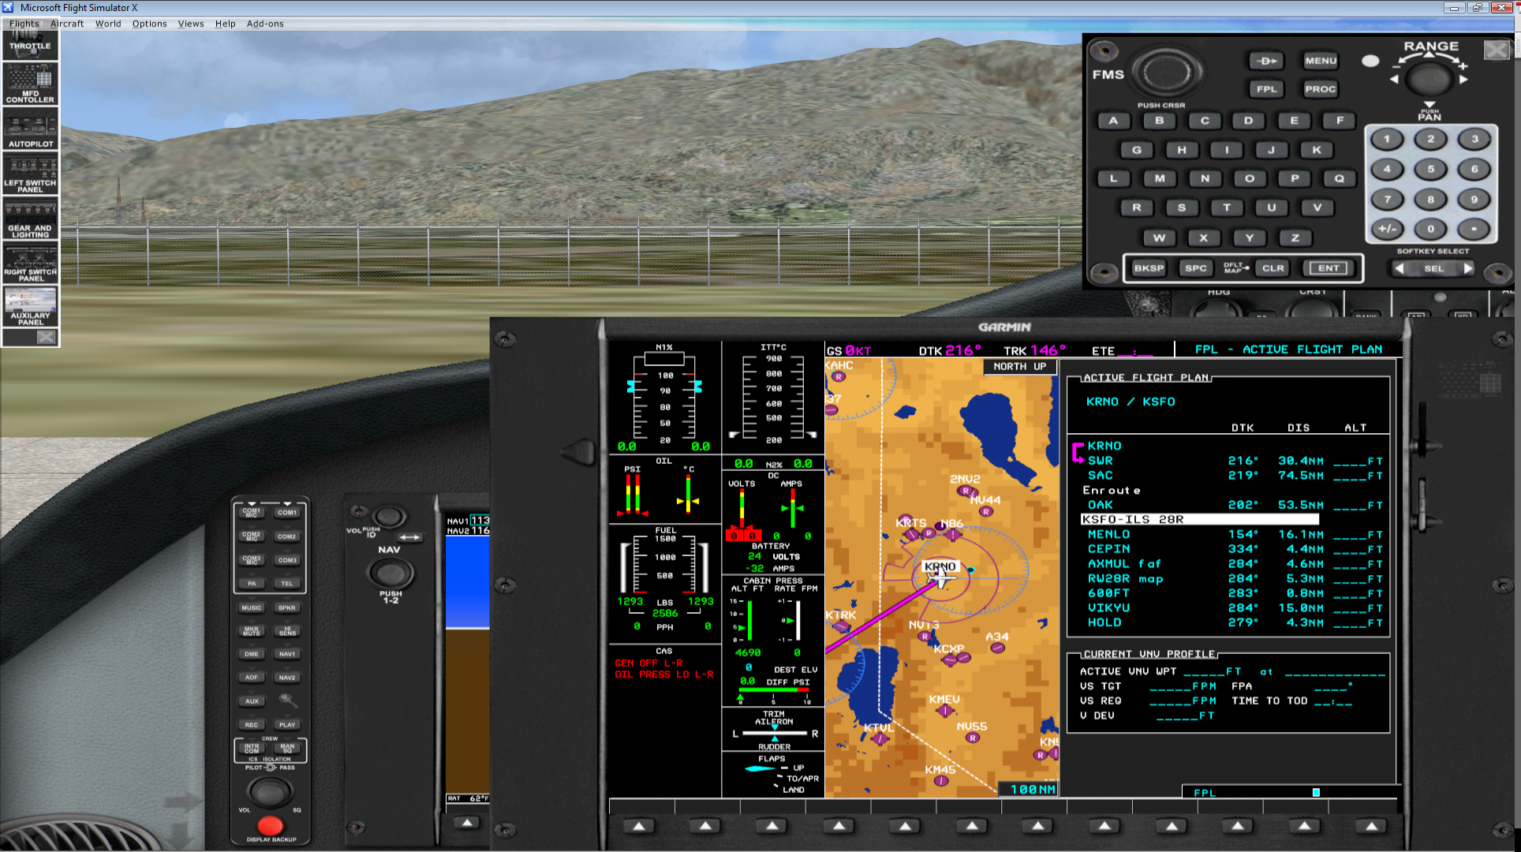
Task: Click the ENT key
Action: click(x=1329, y=268)
